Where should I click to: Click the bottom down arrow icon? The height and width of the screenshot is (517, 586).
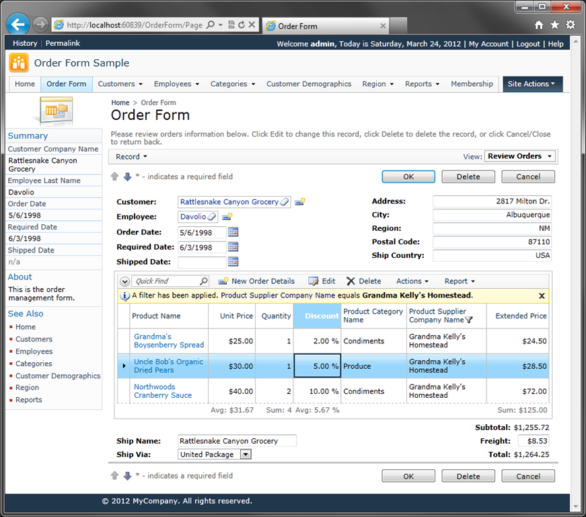coord(127,475)
